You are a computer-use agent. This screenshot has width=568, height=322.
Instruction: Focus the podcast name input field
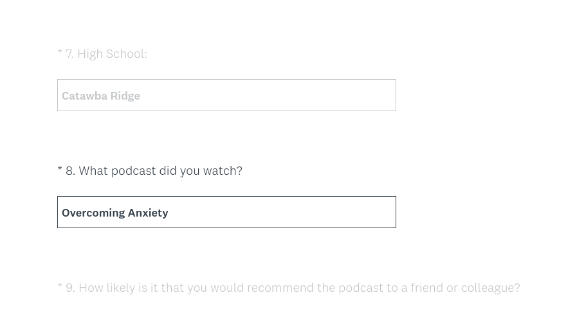click(226, 212)
